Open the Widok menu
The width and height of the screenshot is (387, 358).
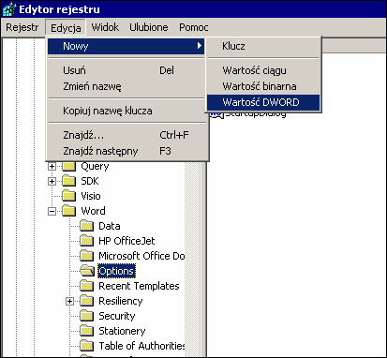pyautogui.click(x=105, y=27)
